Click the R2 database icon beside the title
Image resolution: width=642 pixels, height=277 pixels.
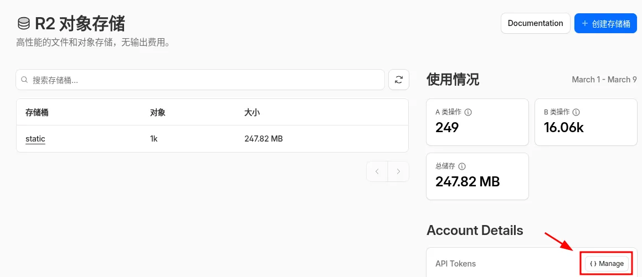24,24
